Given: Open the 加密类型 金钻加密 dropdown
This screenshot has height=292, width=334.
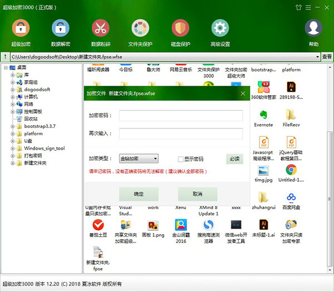Looking at the screenshot, I should click(139, 159).
